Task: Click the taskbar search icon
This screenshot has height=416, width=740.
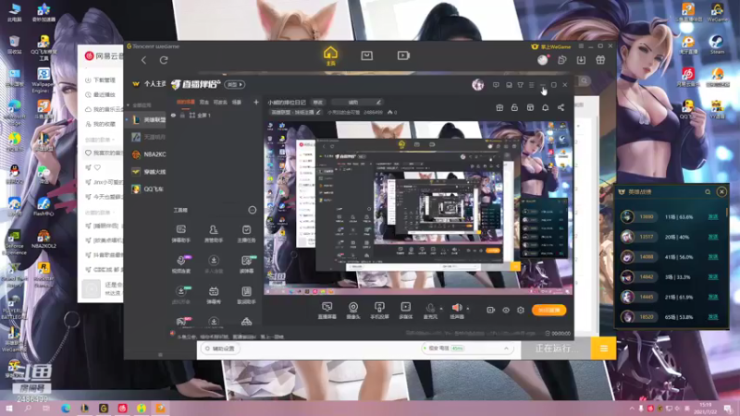Action: [28, 409]
